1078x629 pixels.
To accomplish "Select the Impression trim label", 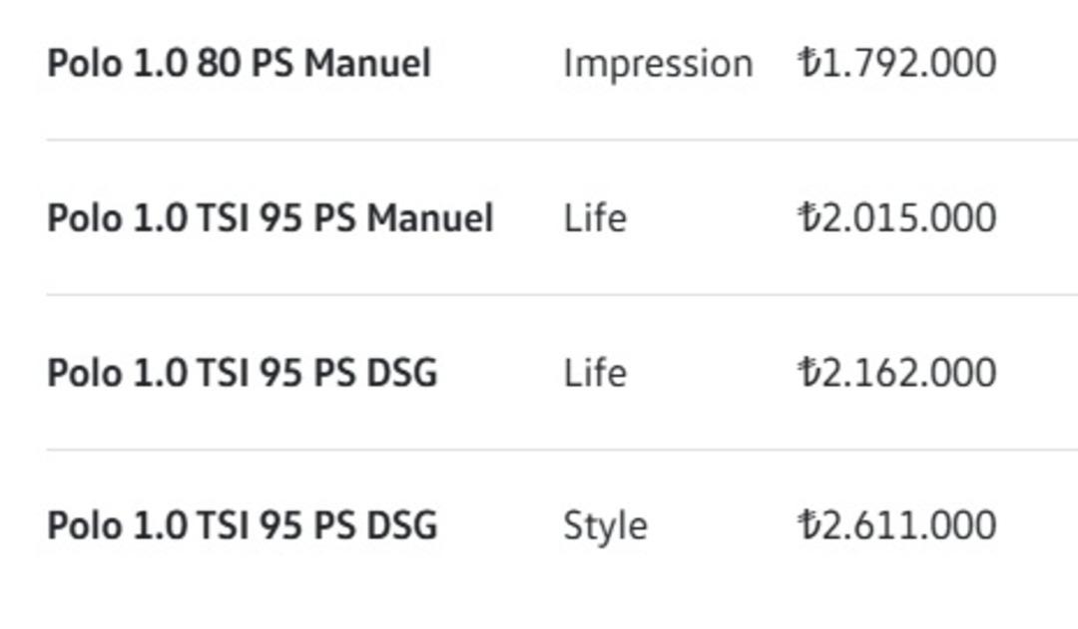I will (658, 64).
